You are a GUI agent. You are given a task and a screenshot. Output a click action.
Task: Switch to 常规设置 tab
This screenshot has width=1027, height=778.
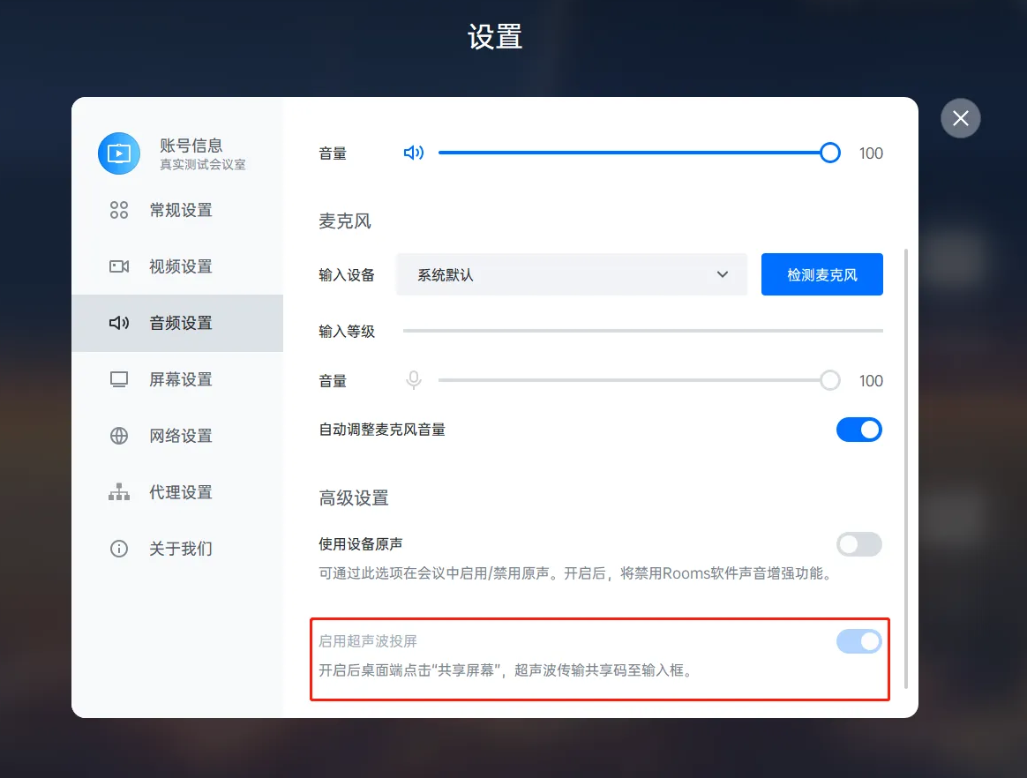coord(177,210)
